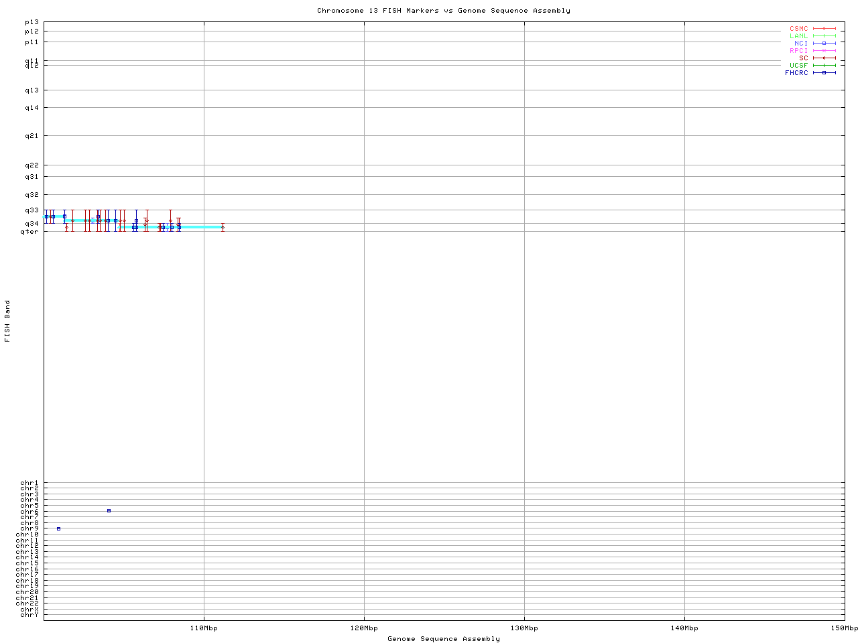Image resolution: width=858 pixels, height=643 pixels.
Task: Select the blue marker on chr6 row
Action: [x=109, y=511]
